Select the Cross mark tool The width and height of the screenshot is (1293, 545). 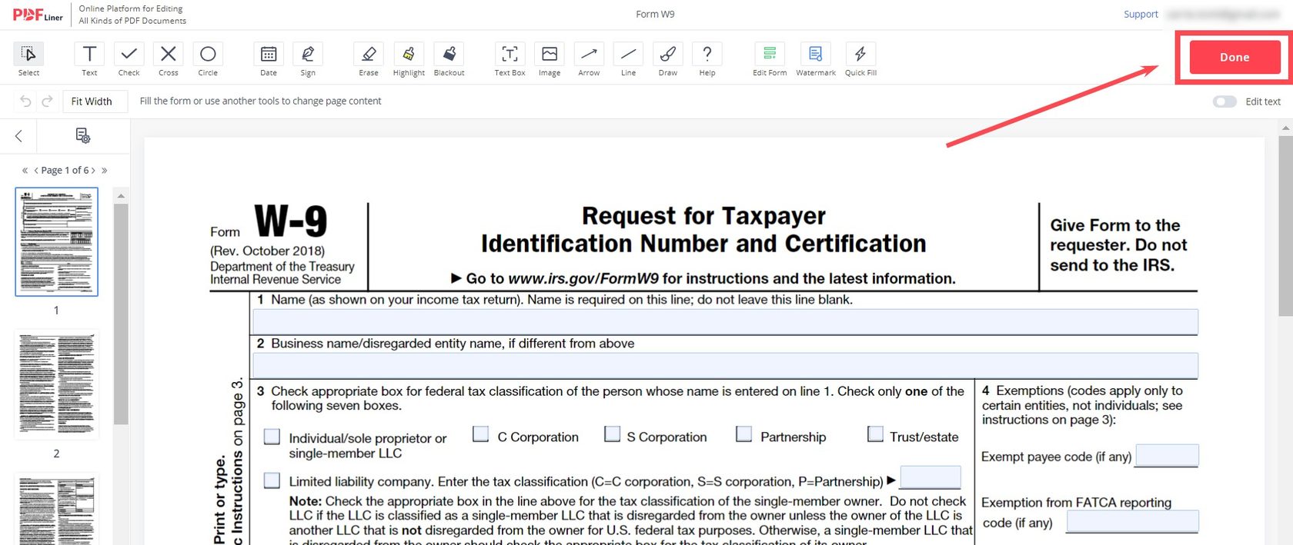pos(168,59)
